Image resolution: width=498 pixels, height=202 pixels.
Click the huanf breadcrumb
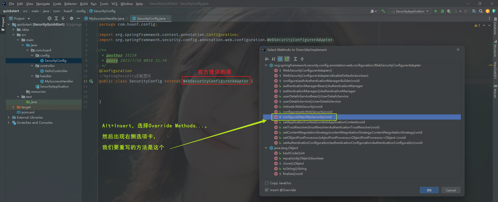68,11
